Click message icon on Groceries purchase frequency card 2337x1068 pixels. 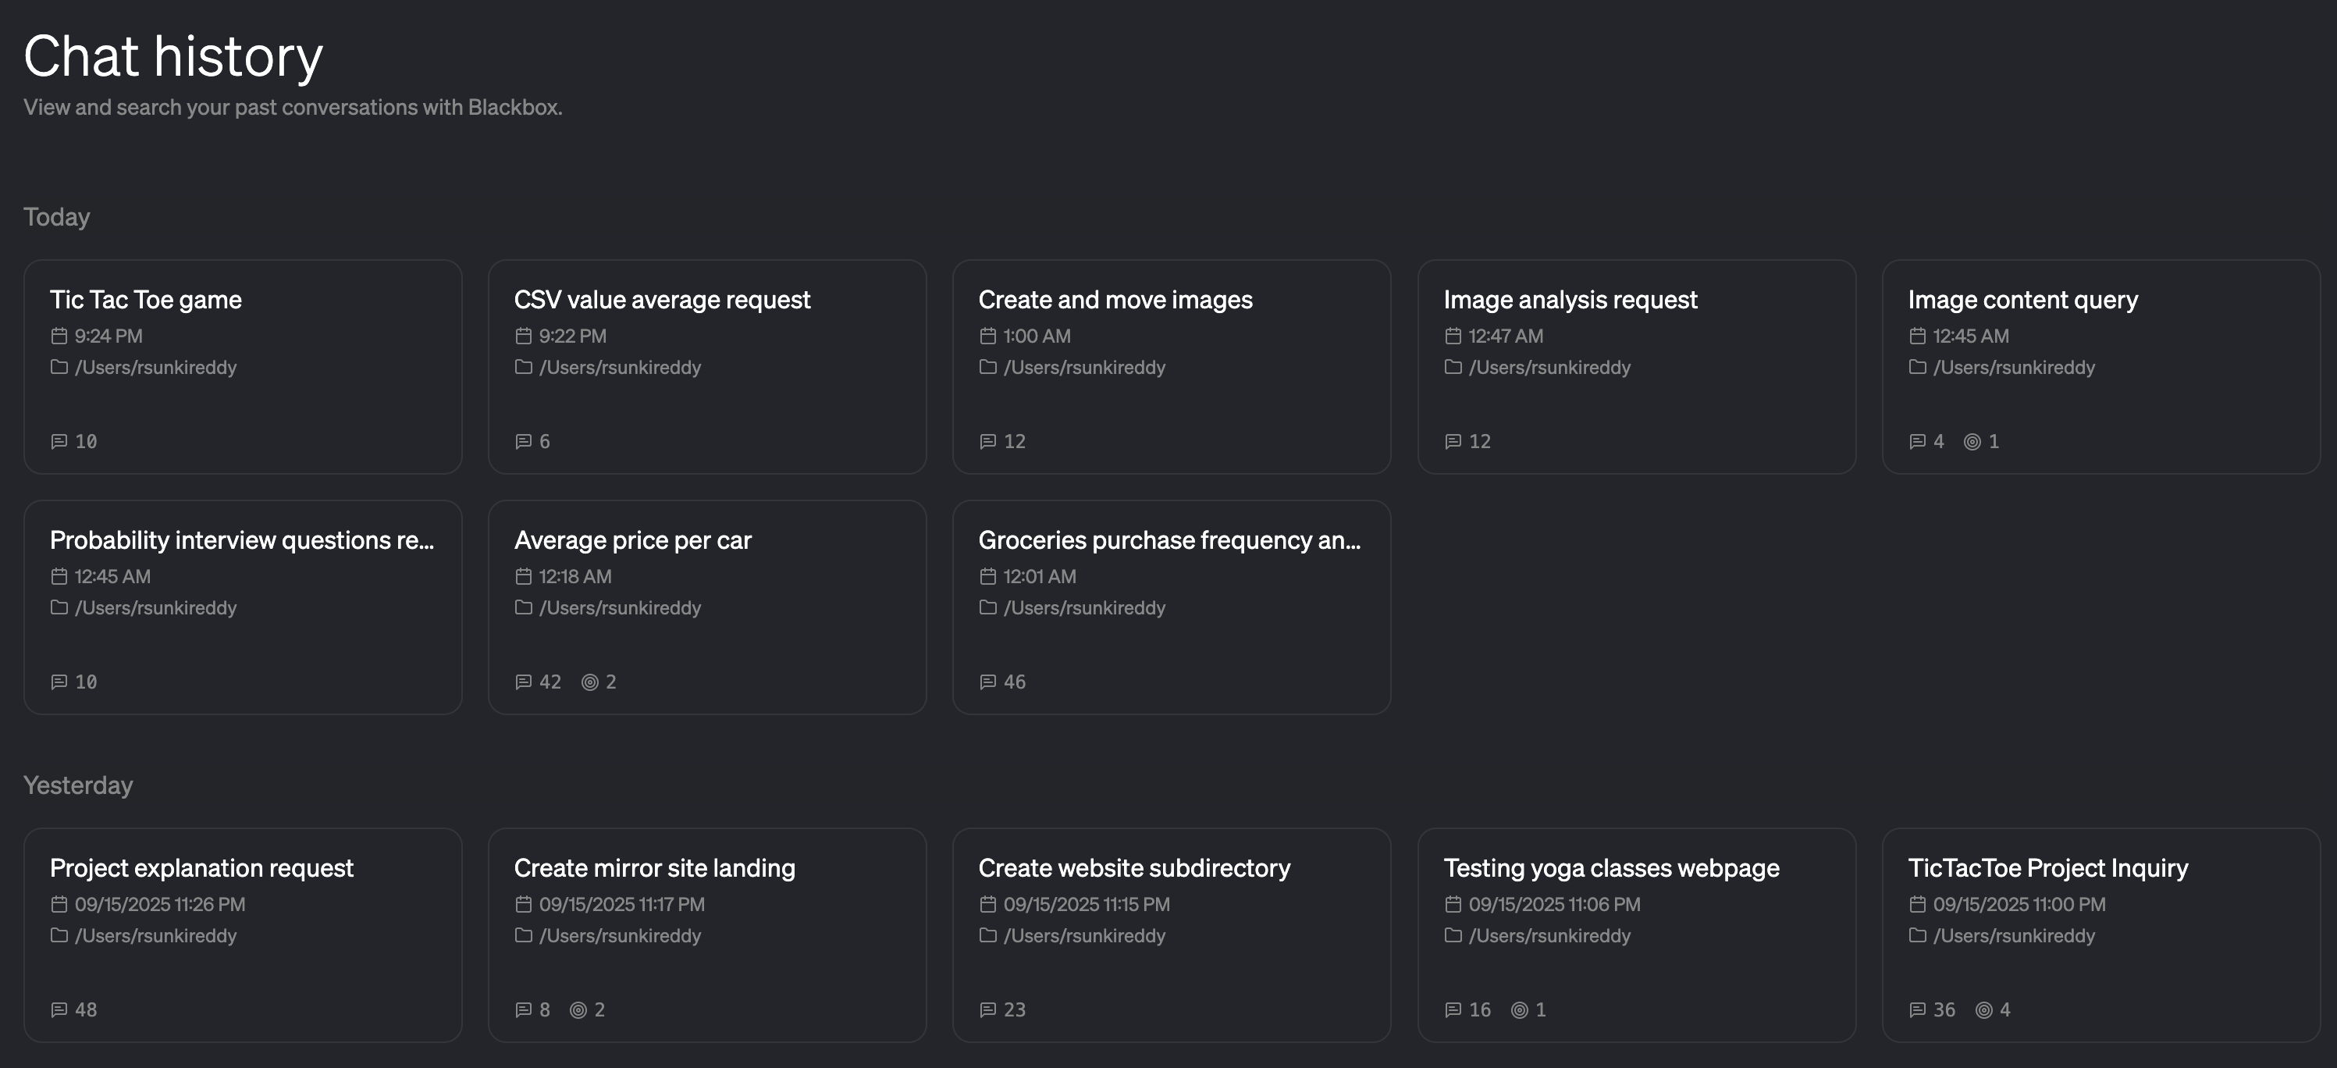tap(988, 682)
